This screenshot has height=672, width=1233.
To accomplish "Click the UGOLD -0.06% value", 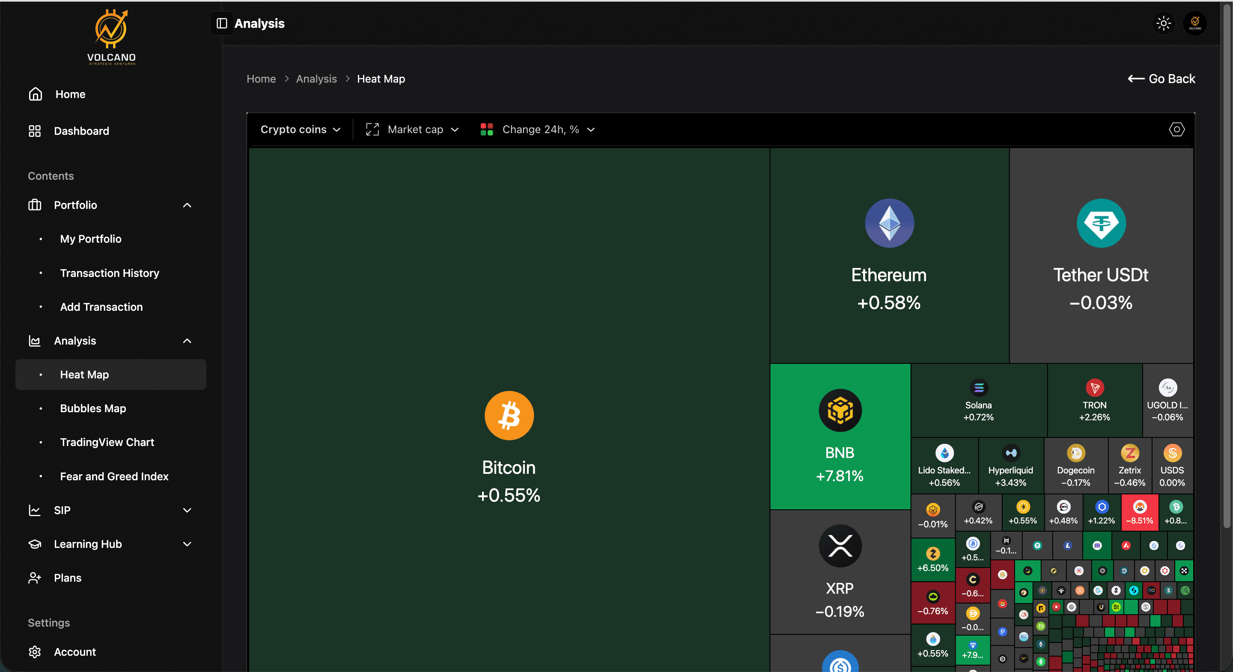I will click(x=1167, y=417).
